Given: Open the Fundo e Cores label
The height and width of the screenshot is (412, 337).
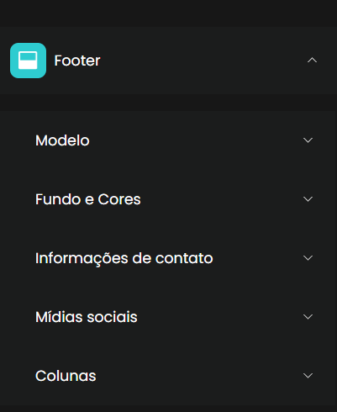Looking at the screenshot, I should [x=88, y=199].
